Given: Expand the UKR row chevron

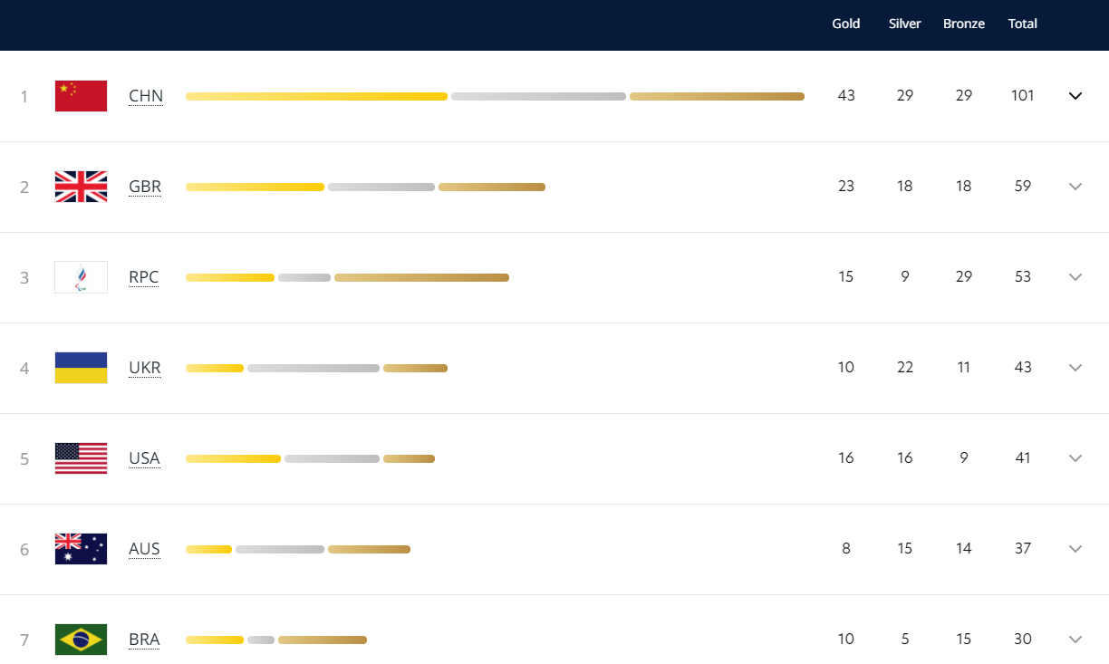Looking at the screenshot, I should (1075, 368).
